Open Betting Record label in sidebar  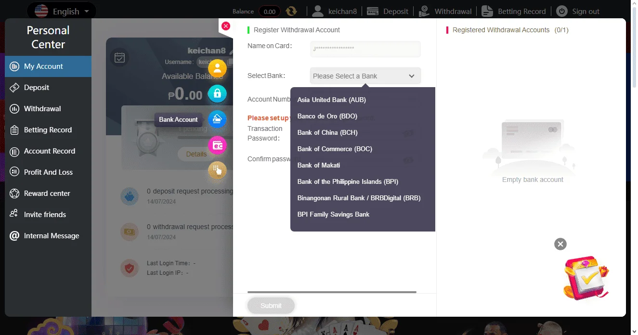48,130
